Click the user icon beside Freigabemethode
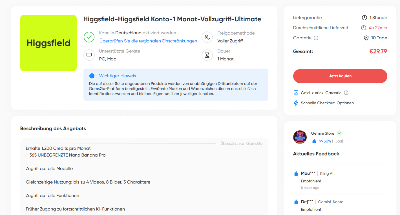The height and width of the screenshot is (215, 400). [x=207, y=37]
